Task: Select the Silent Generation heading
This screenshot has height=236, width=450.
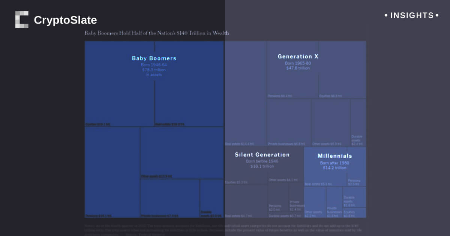Action: pos(262,155)
